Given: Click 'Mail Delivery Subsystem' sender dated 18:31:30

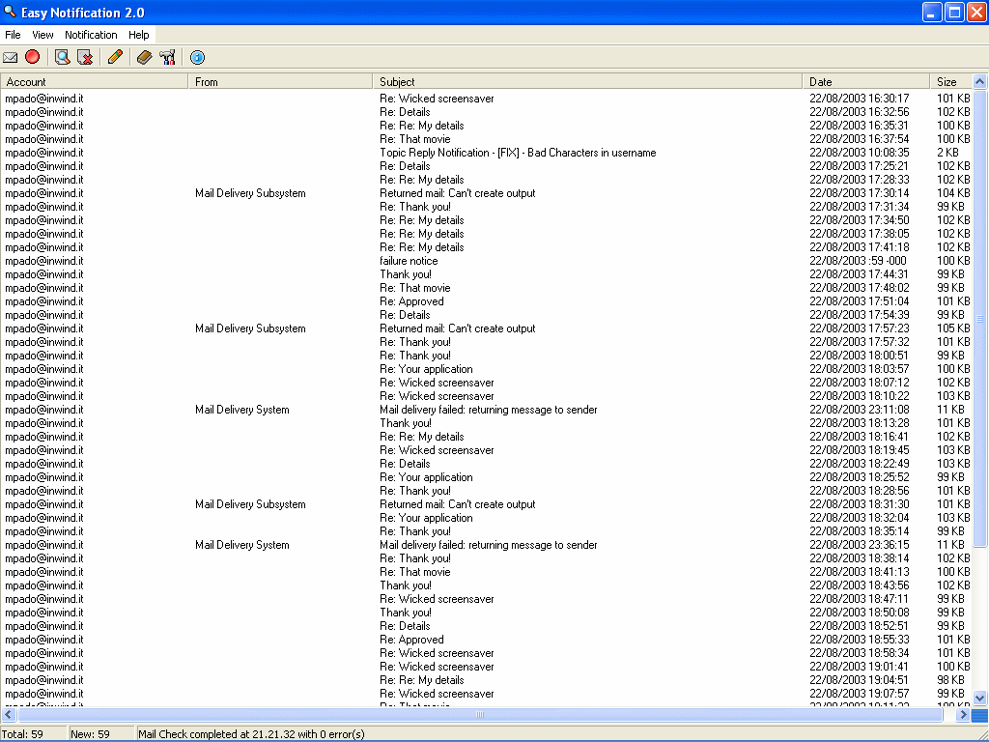Looking at the screenshot, I should tap(250, 504).
